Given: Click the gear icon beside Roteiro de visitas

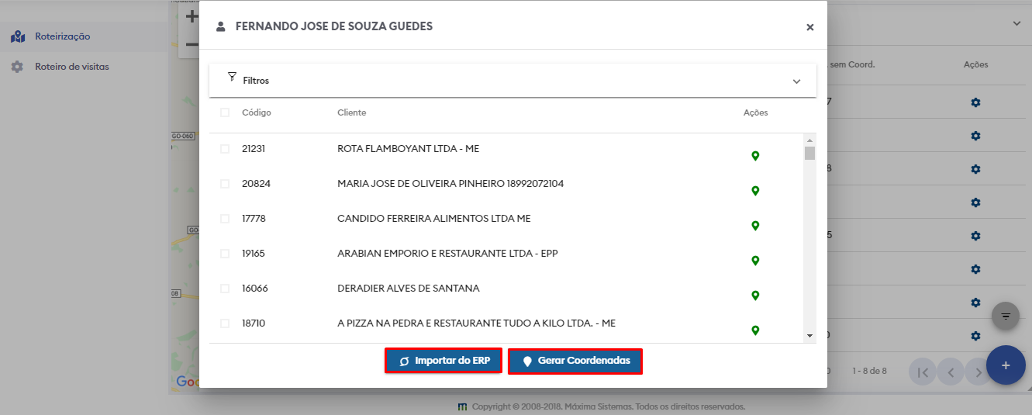Looking at the screenshot, I should pyautogui.click(x=17, y=67).
